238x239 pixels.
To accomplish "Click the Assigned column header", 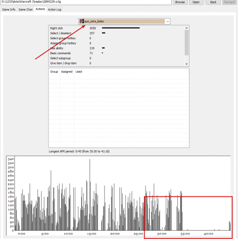I will point(67,72).
